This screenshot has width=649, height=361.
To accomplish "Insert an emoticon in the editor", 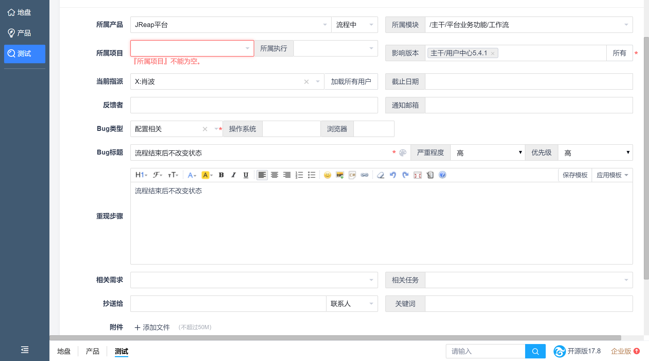I will [327, 175].
